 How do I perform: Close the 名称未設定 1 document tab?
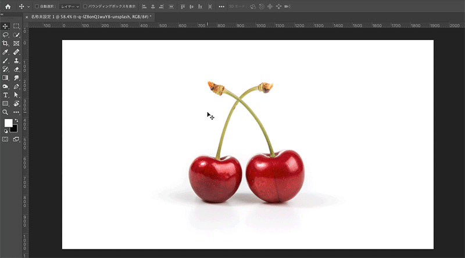pos(27,17)
